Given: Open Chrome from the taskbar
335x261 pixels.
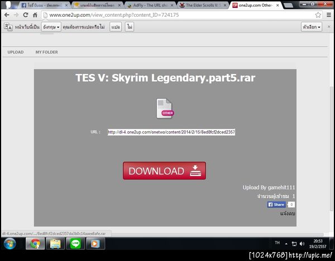Looking at the screenshot, I should click(35, 244).
